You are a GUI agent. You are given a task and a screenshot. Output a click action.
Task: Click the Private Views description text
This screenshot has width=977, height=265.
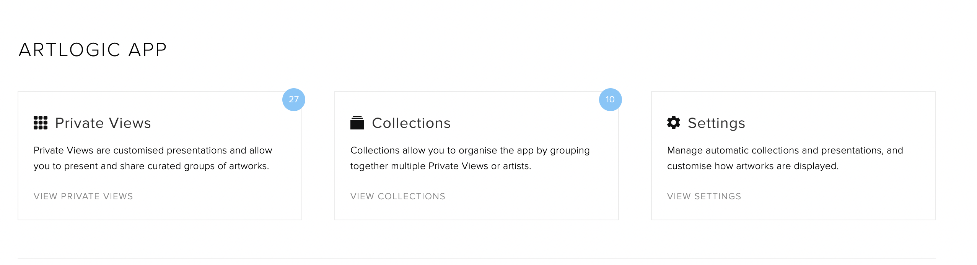tap(153, 158)
